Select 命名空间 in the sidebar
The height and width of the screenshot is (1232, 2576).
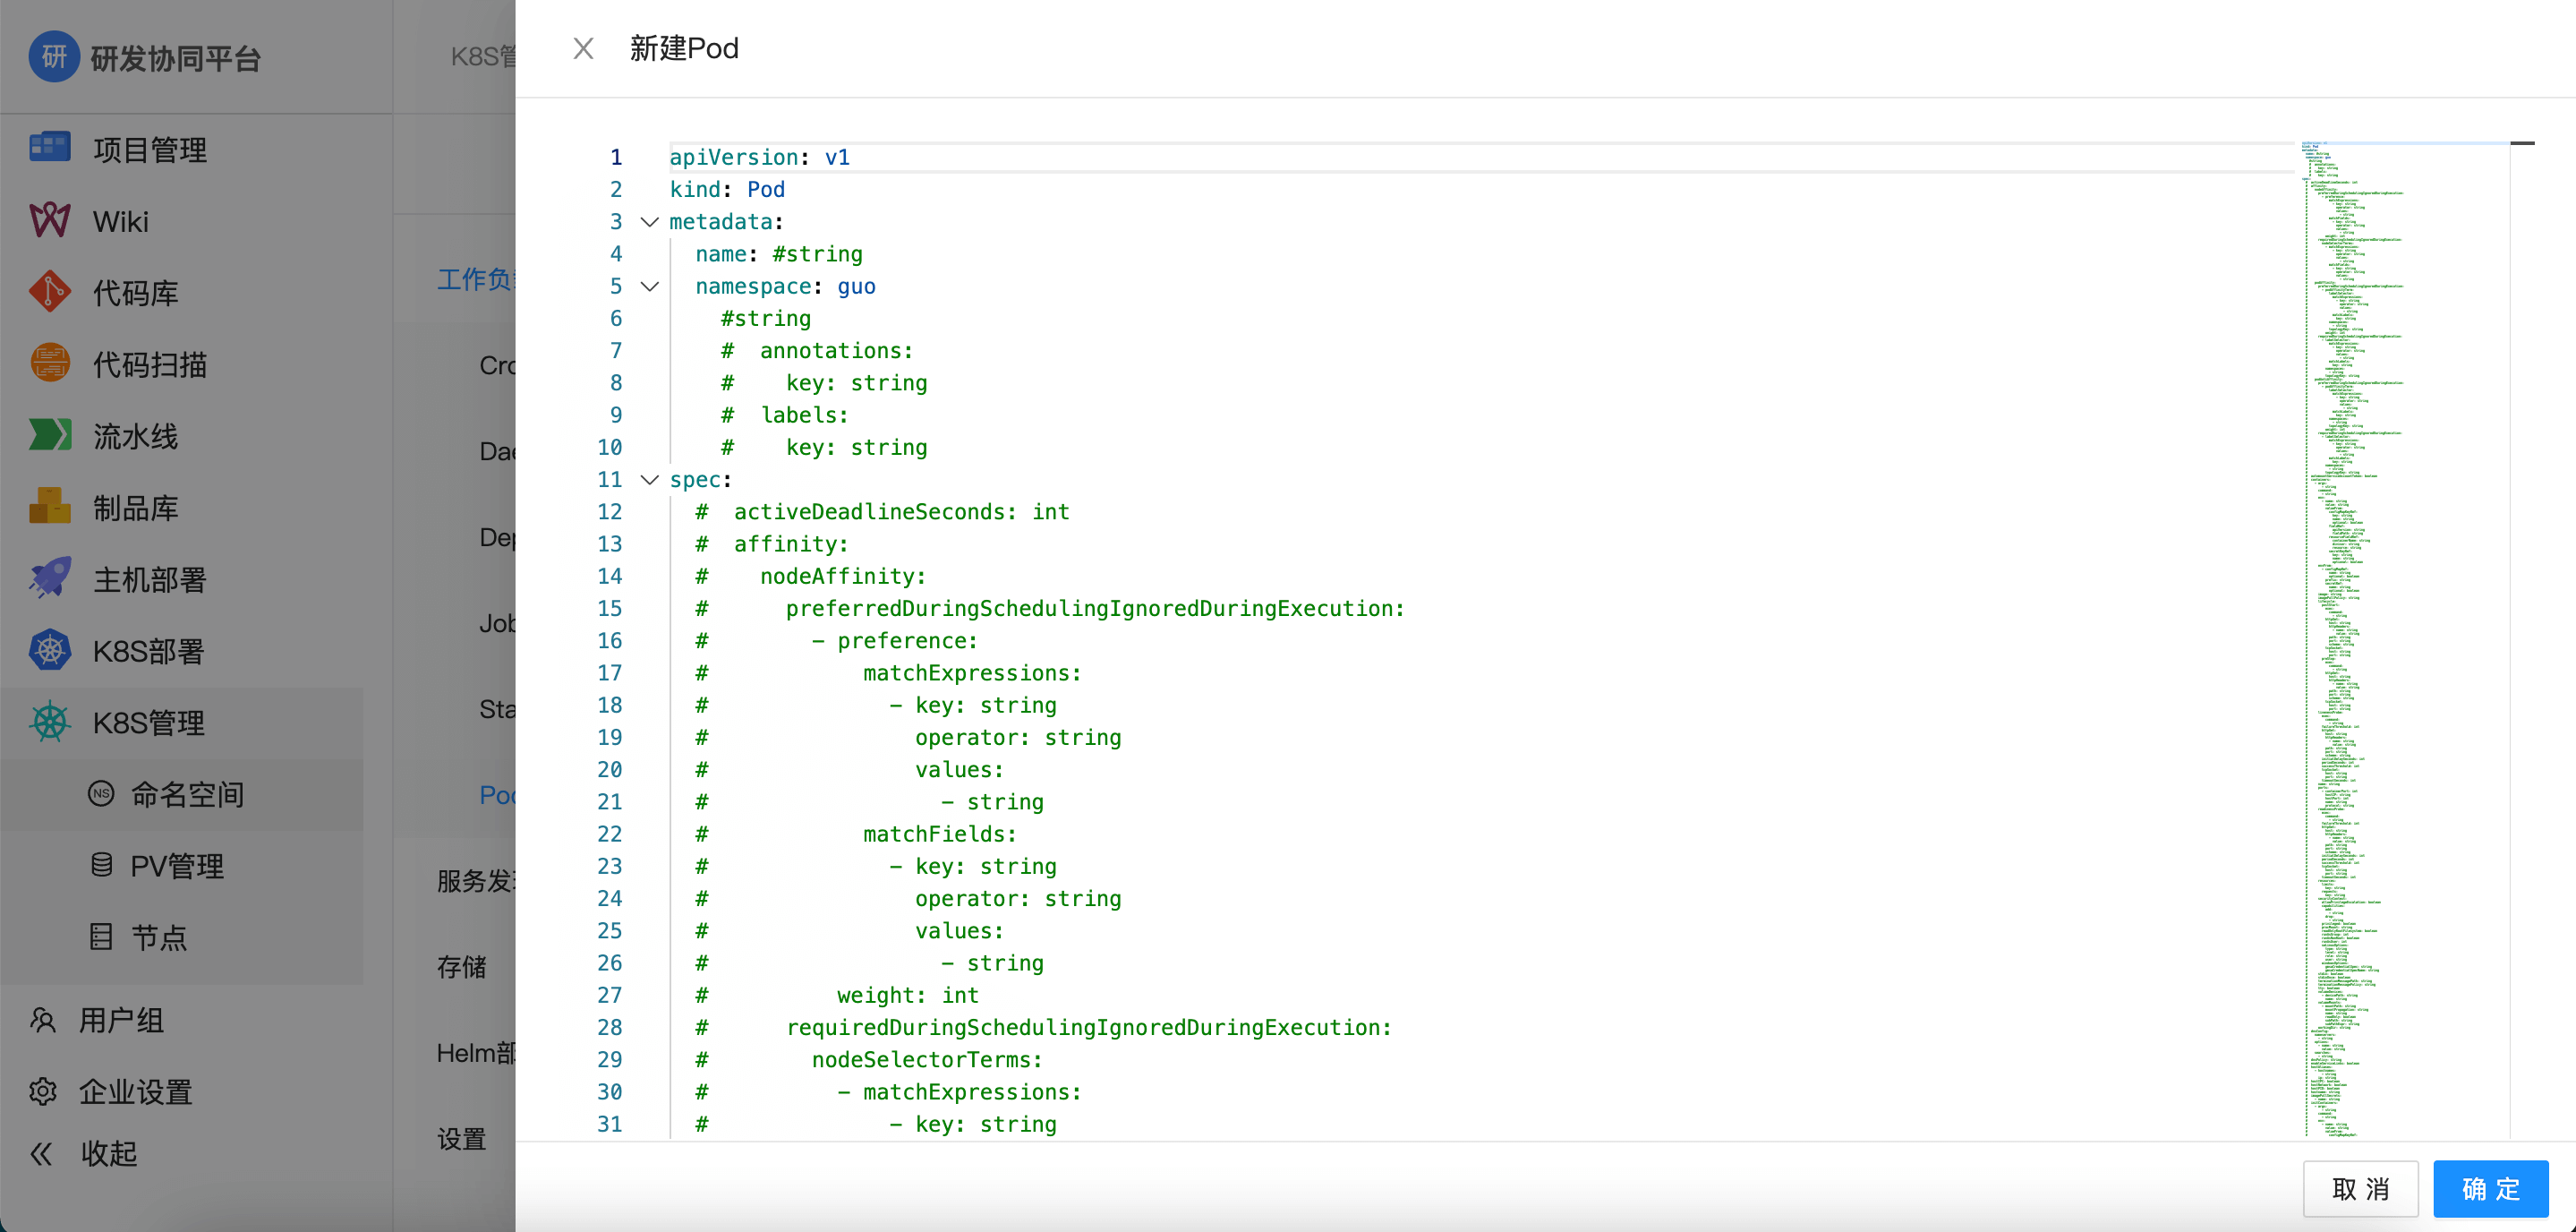(187, 794)
